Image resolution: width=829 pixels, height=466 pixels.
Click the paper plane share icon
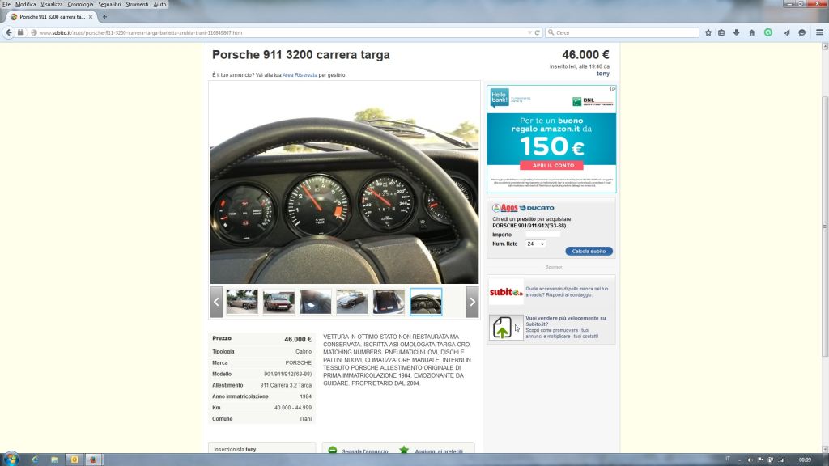[787, 32]
